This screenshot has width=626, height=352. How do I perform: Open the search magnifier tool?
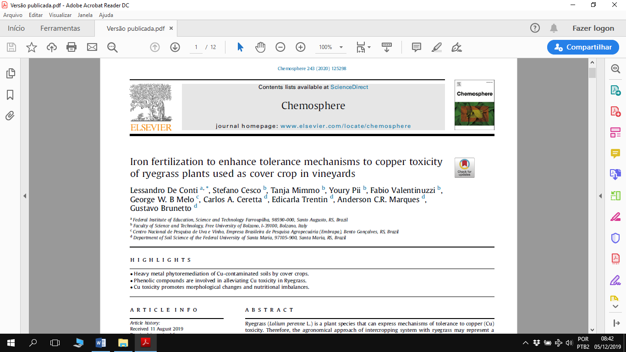point(112,47)
